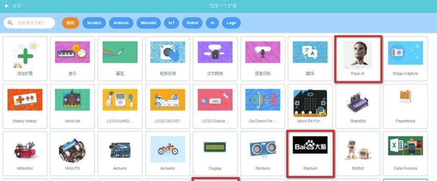
Task: Choose the 画笔 pen extension
Action: point(120,59)
